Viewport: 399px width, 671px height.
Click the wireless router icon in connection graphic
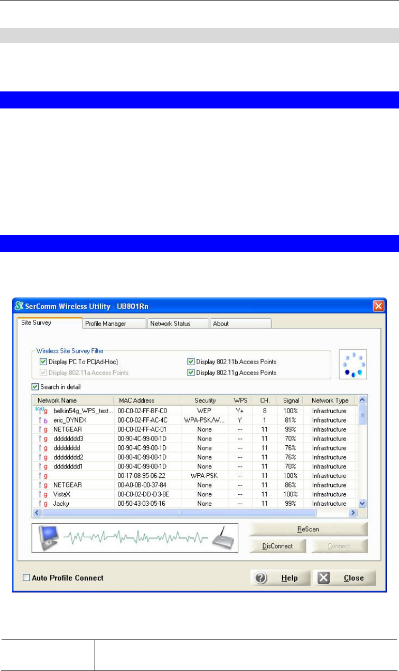(223, 538)
